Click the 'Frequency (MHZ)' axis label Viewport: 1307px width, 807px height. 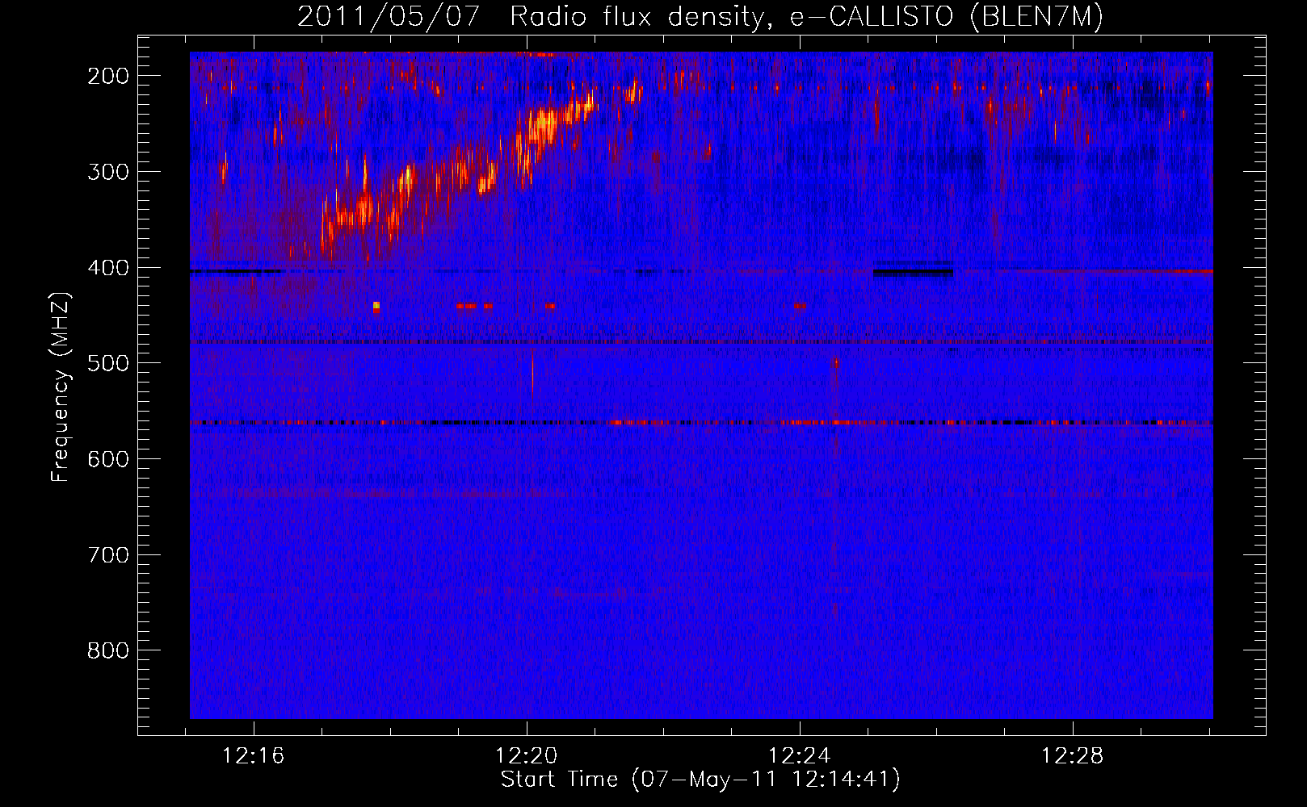[61, 387]
